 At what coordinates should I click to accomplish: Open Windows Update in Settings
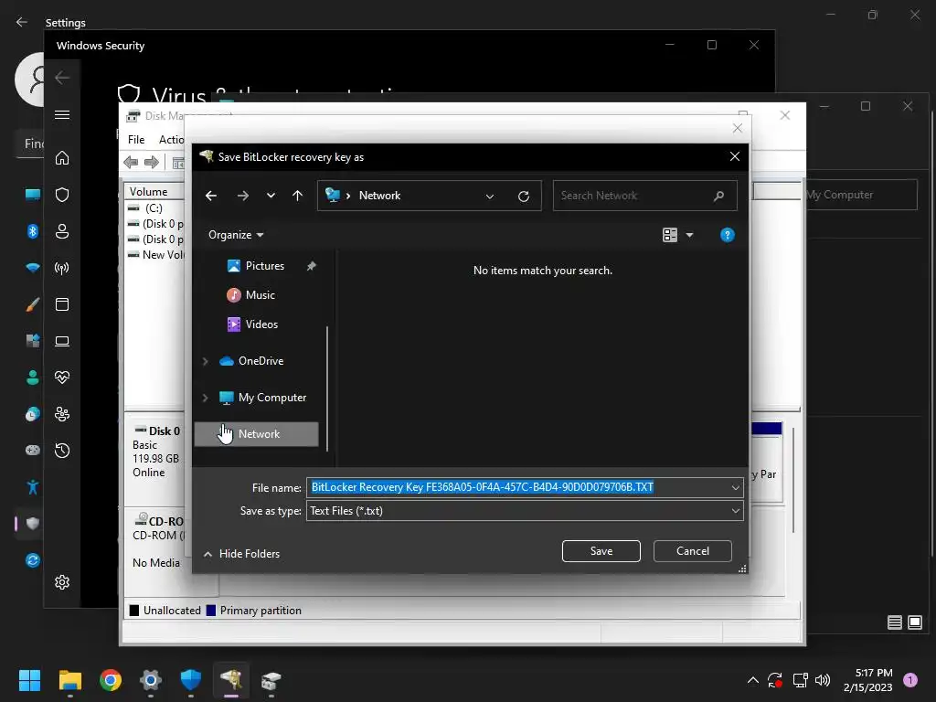point(33,560)
